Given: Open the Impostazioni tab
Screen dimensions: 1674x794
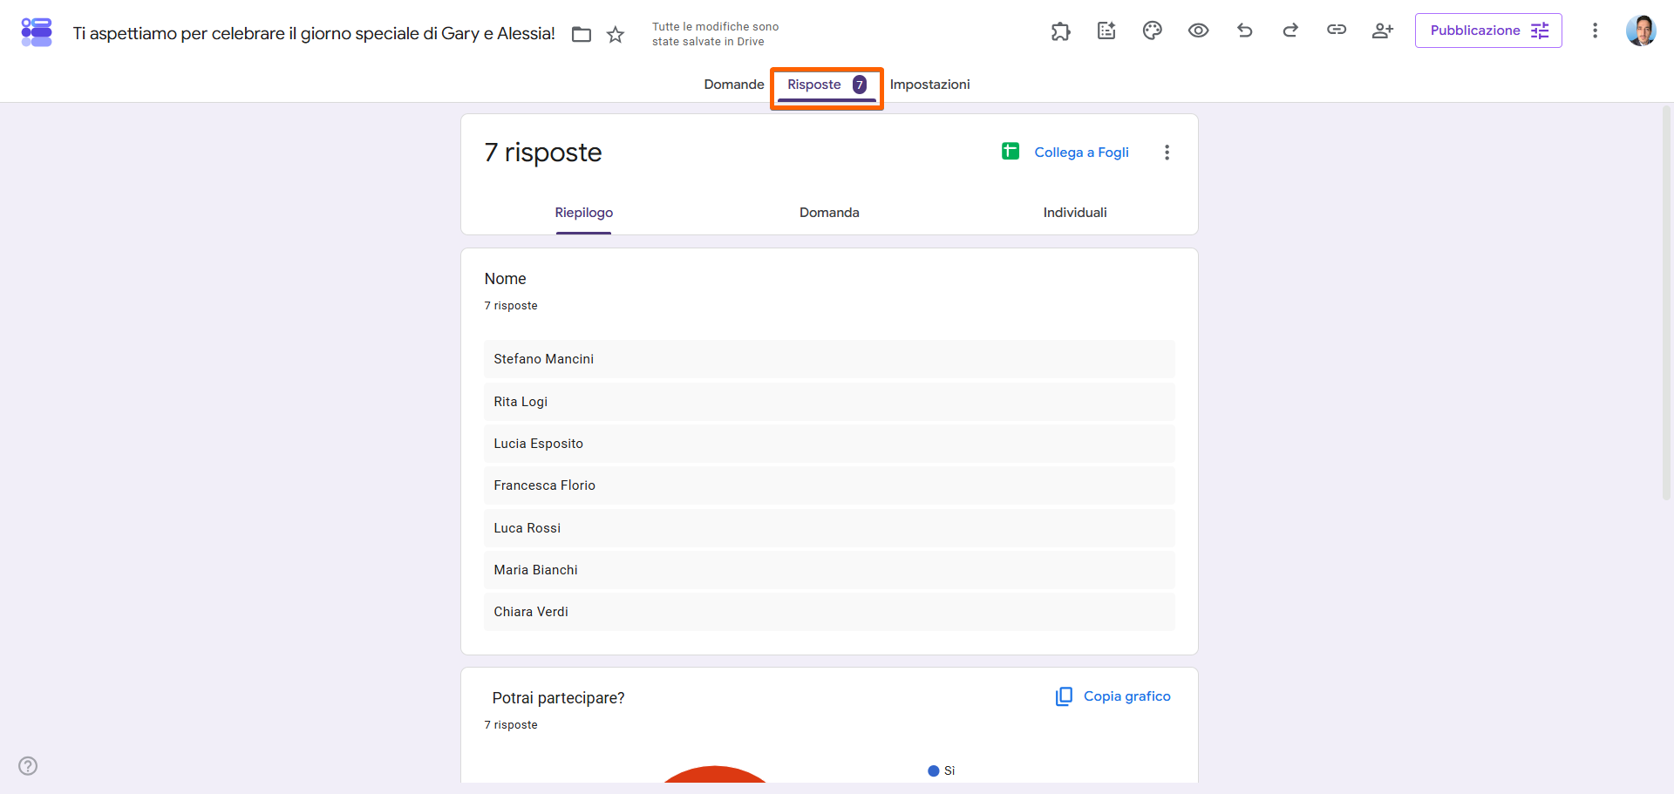Looking at the screenshot, I should point(929,85).
